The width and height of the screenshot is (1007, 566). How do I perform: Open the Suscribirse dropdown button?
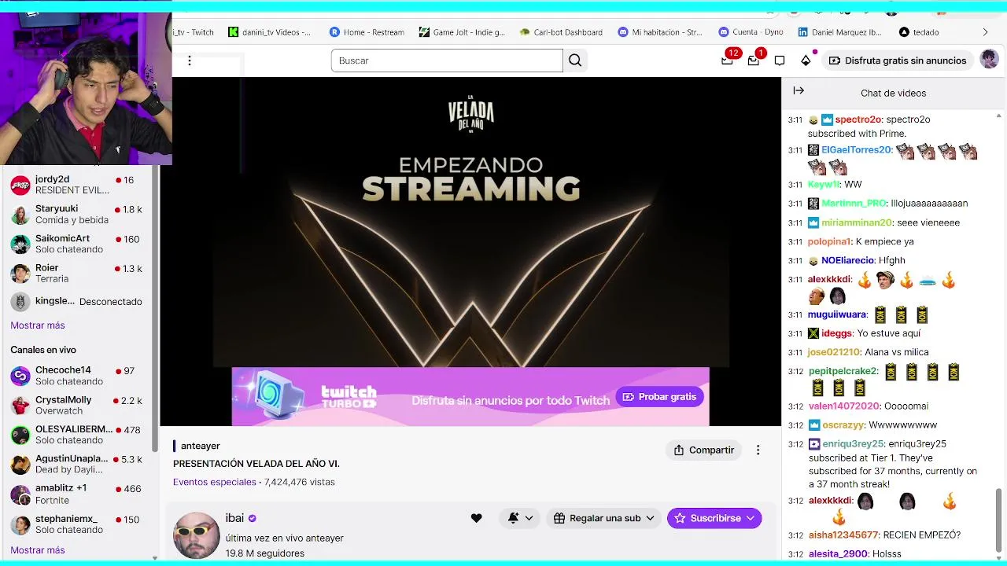(x=714, y=518)
